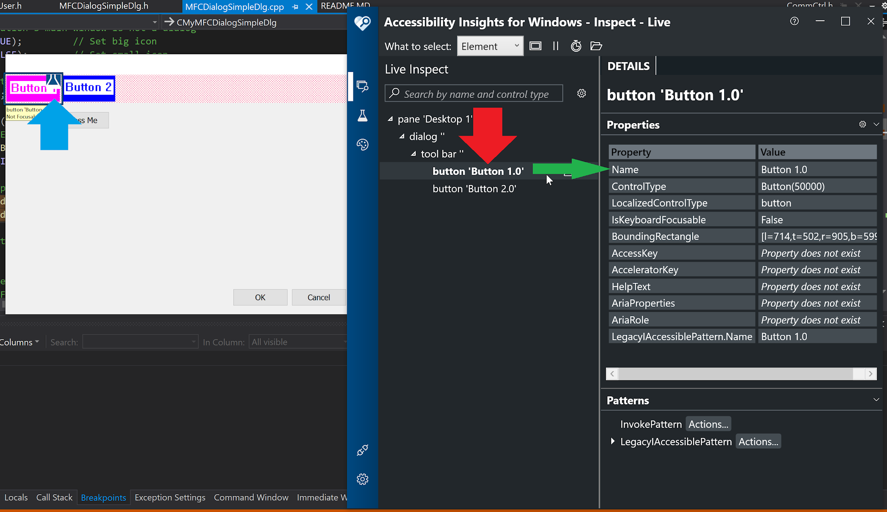Click the Live Inspect sidebar icon
Viewport: 887px width, 512px height.
coord(362,86)
